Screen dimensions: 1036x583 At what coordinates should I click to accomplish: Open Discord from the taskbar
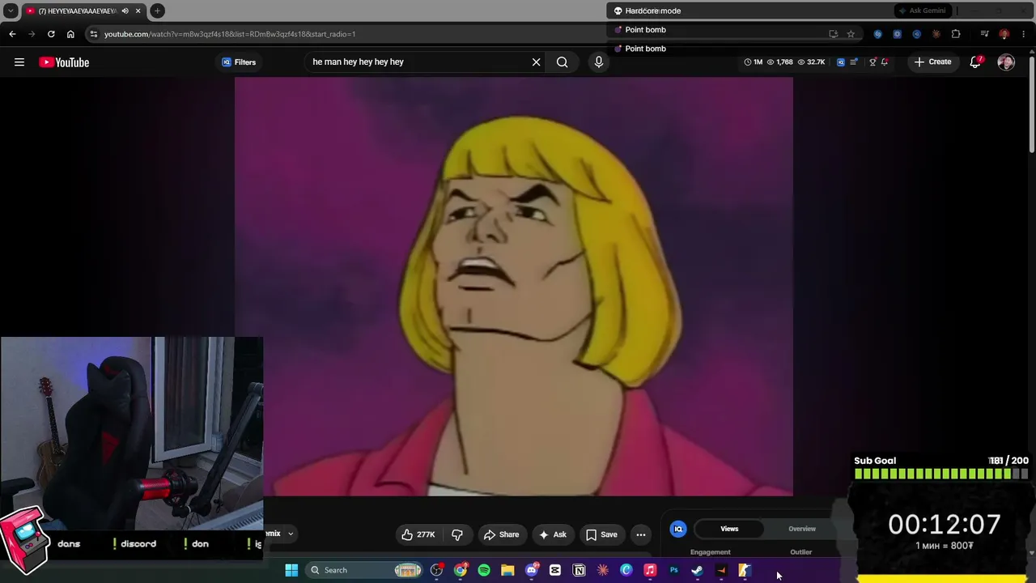532,570
